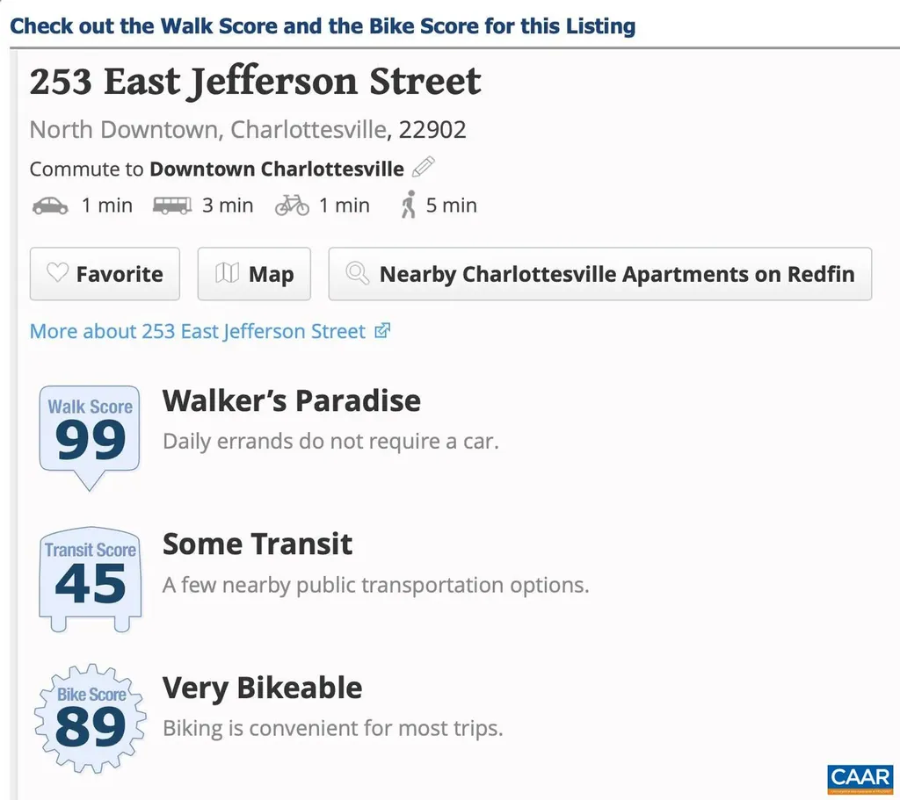This screenshot has width=900, height=800.
Task: Select the bus transit icon
Action: point(172,205)
